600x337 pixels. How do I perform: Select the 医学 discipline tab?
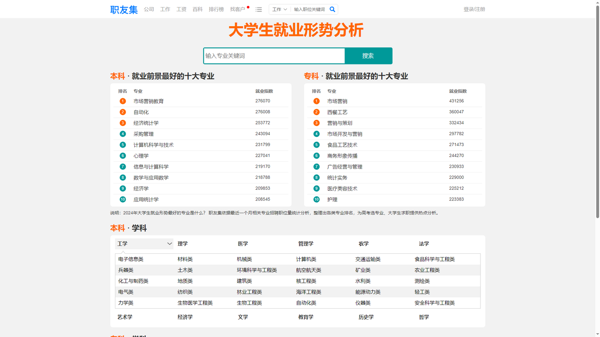click(243, 244)
